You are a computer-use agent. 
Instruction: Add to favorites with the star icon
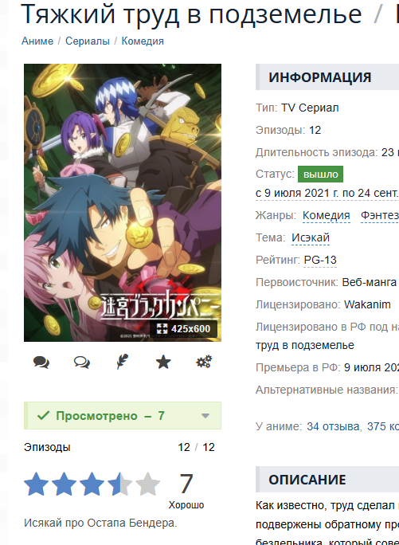(163, 363)
